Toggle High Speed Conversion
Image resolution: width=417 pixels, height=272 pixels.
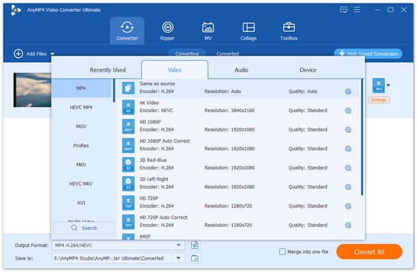point(368,54)
